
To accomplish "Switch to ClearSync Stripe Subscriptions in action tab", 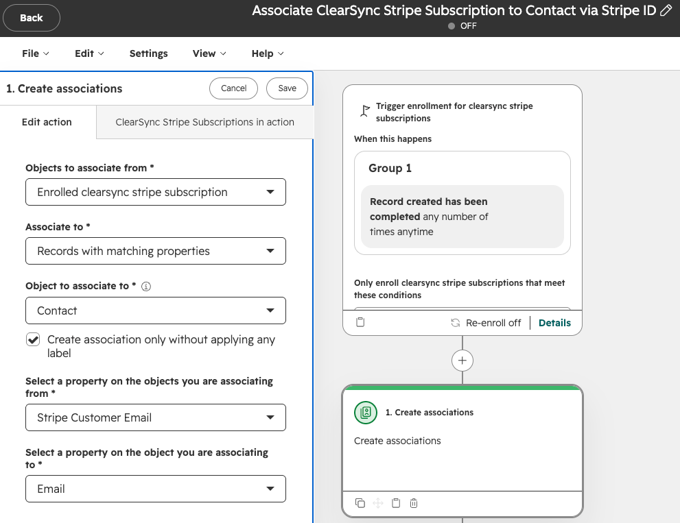I will coord(204,122).
